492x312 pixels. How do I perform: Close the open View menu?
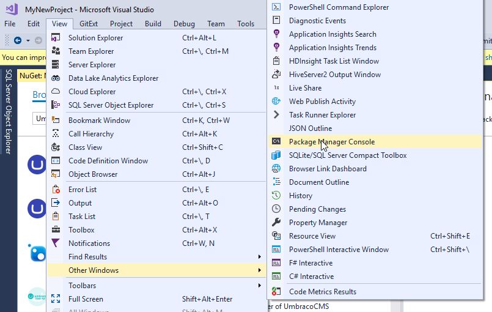coord(59,24)
